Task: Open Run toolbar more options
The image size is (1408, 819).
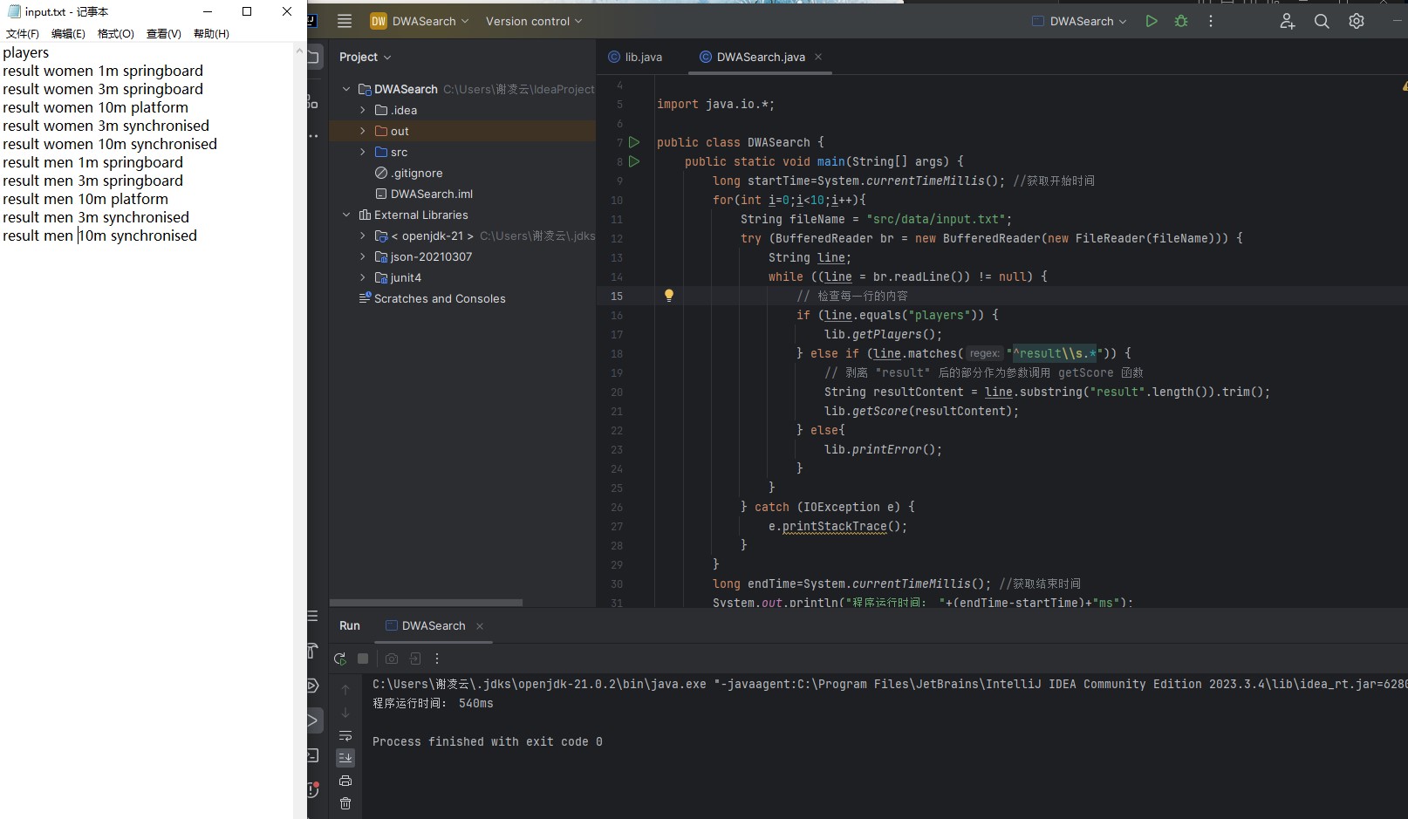Action: 437,659
